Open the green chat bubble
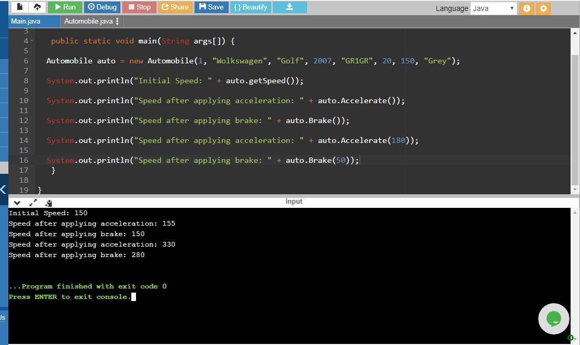The image size is (580, 345). pyautogui.click(x=553, y=318)
